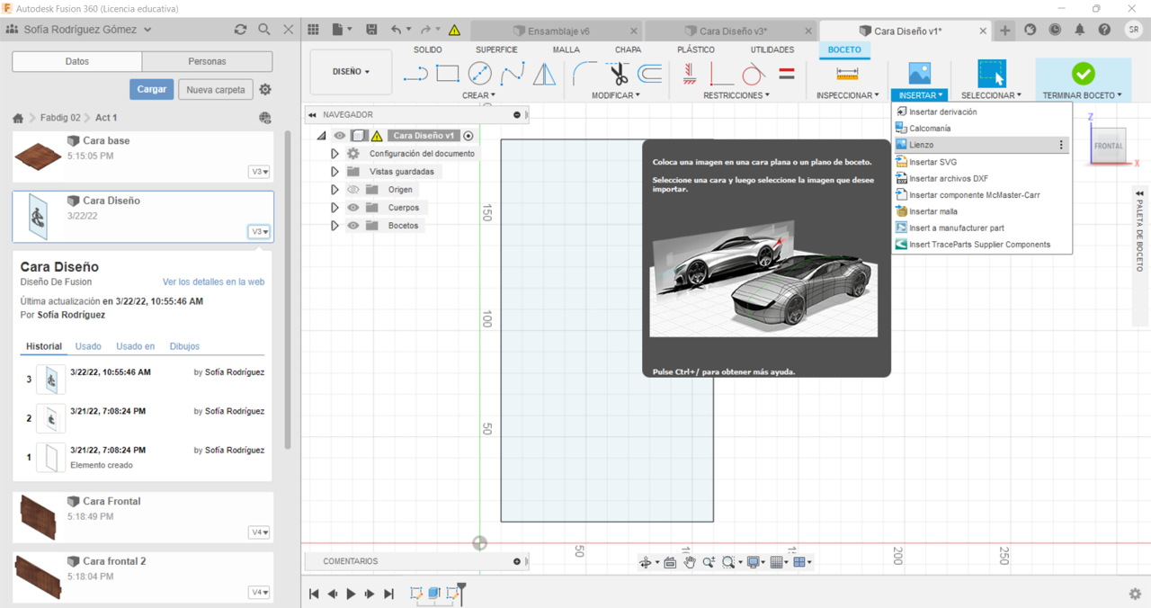Image resolution: width=1151 pixels, height=608 pixels.
Task: Open the Cara Frontal thumbnail
Action: point(38,517)
